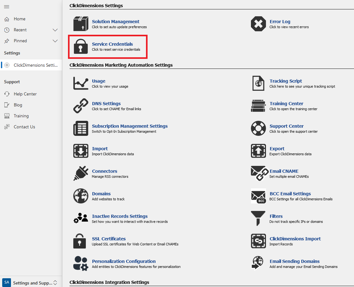The height and width of the screenshot is (287, 354).
Task: Click the Subscription Management Settings list icon
Action: pos(81,128)
